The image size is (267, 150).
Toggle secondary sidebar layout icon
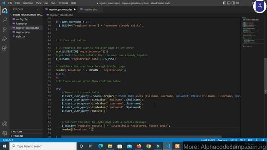233,3
